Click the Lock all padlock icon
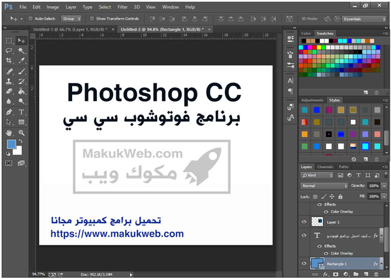Viewport: 391px width, 279px height. pyautogui.click(x=340, y=197)
